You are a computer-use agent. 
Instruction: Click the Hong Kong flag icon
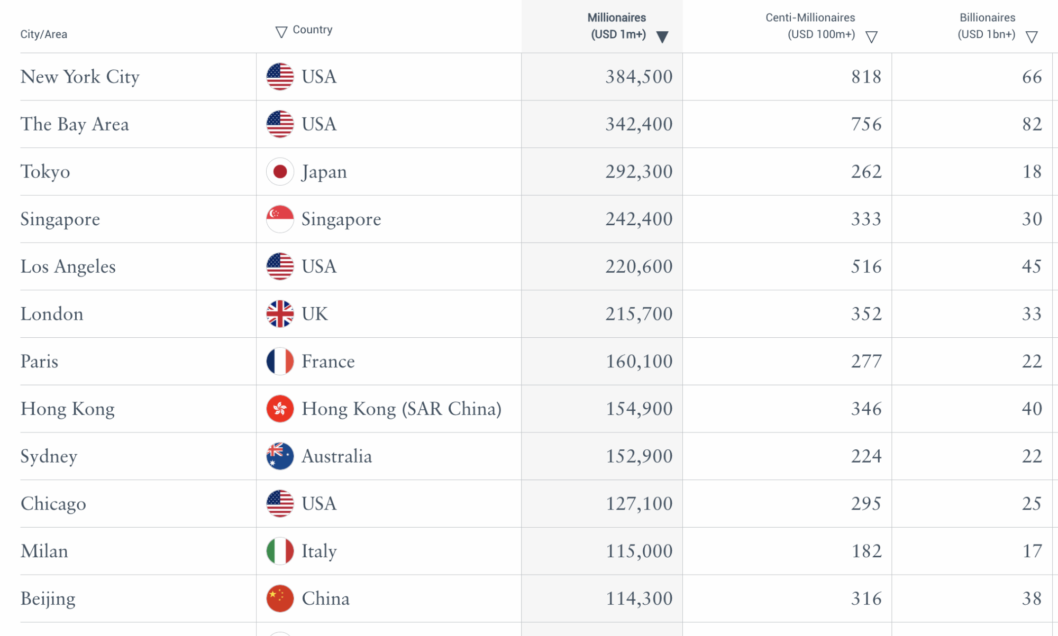280,409
